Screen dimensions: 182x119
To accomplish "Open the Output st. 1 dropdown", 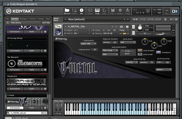I will (x=77, y=30).
